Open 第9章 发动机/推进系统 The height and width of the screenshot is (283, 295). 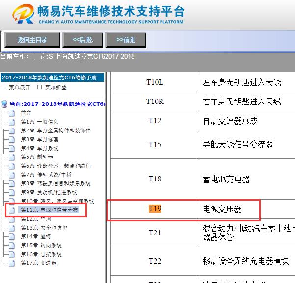coord(49,192)
